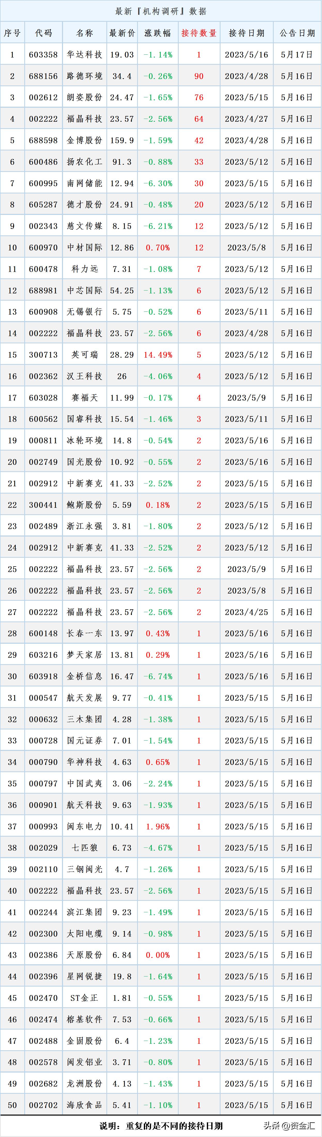Screen dimensions: 322x1137
Task: Select stock name 海欣食品
Action: click(84, 1105)
